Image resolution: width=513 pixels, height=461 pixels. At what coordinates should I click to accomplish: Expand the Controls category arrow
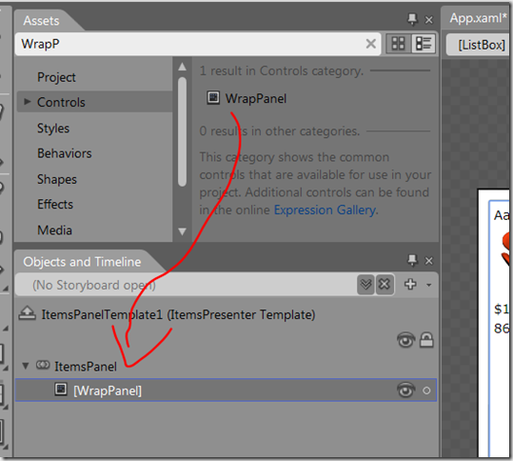28,102
